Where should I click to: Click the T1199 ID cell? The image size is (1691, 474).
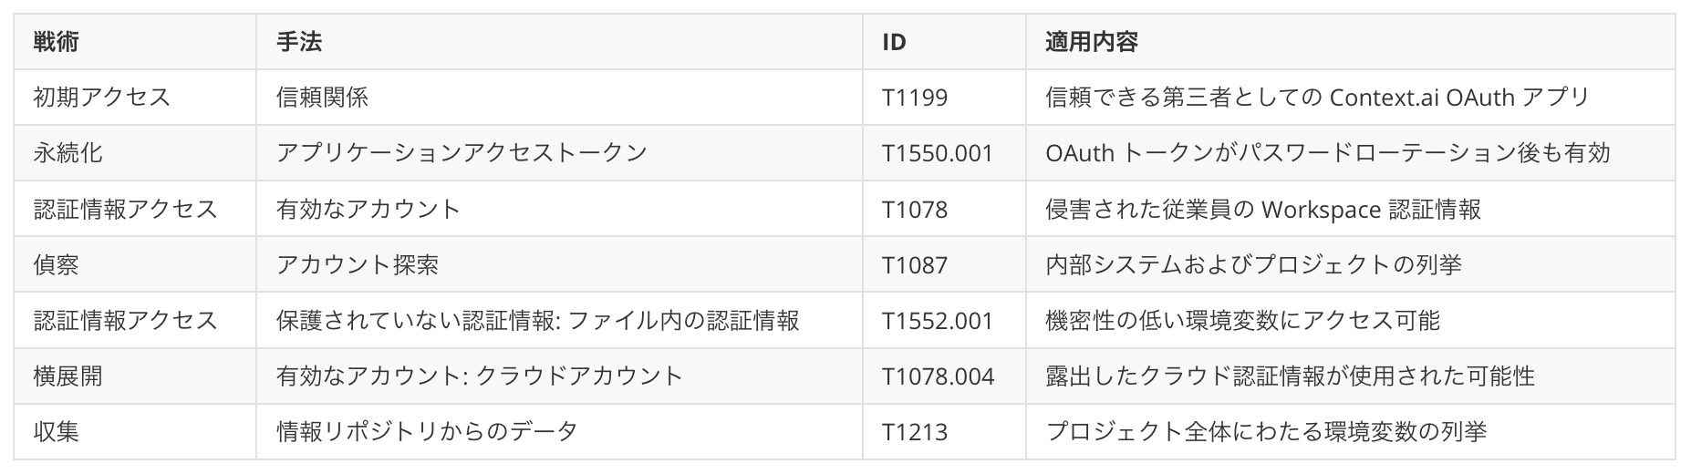pyautogui.click(x=915, y=98)
